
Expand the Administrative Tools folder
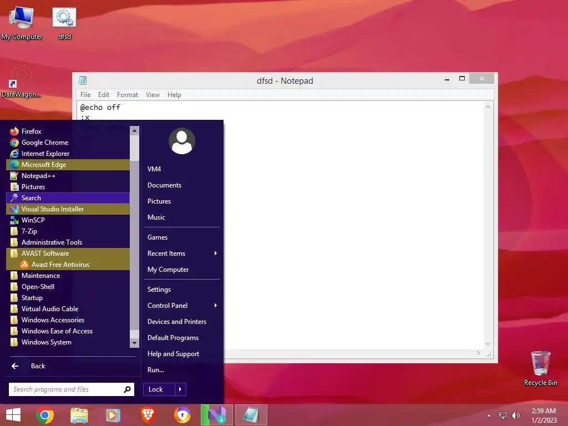tap(68, 242)
